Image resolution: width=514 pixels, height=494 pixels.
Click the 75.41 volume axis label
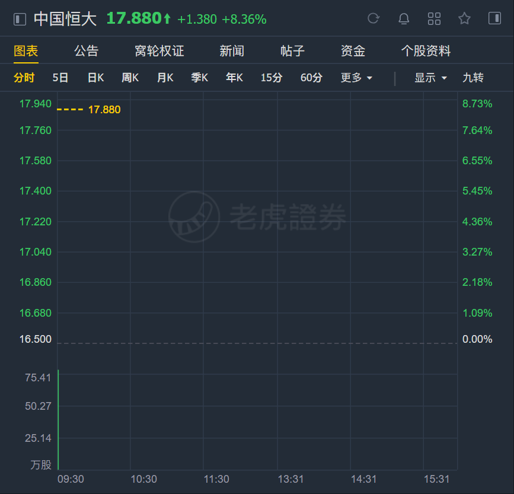[x=38, y=378]
